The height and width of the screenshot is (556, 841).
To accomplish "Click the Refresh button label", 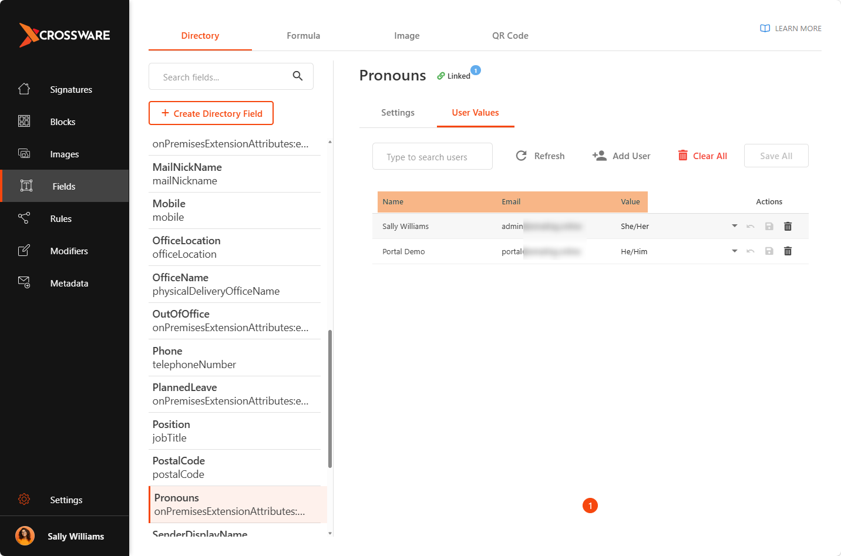I will pos(549,156).
